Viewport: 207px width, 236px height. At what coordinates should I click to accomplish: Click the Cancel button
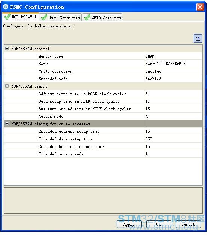pyautogui.click(x=188, y=224)
